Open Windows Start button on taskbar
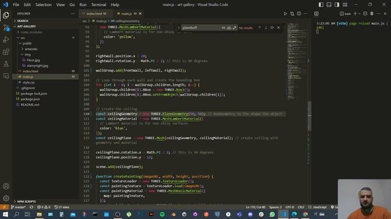 (x=5, y=214)
